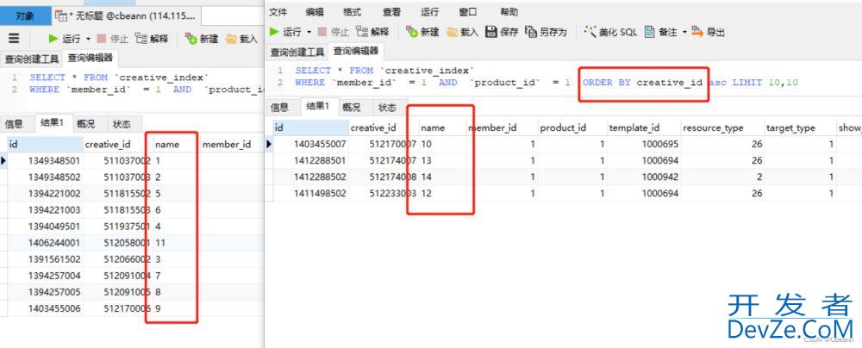Screen dimensions: 862x348
Task: Select template_id cell 1000942
Action: pos(643,177)
